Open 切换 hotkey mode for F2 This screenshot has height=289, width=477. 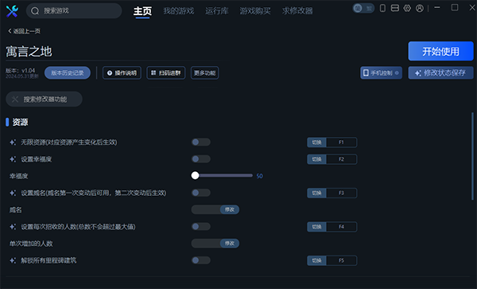[316, 159]
